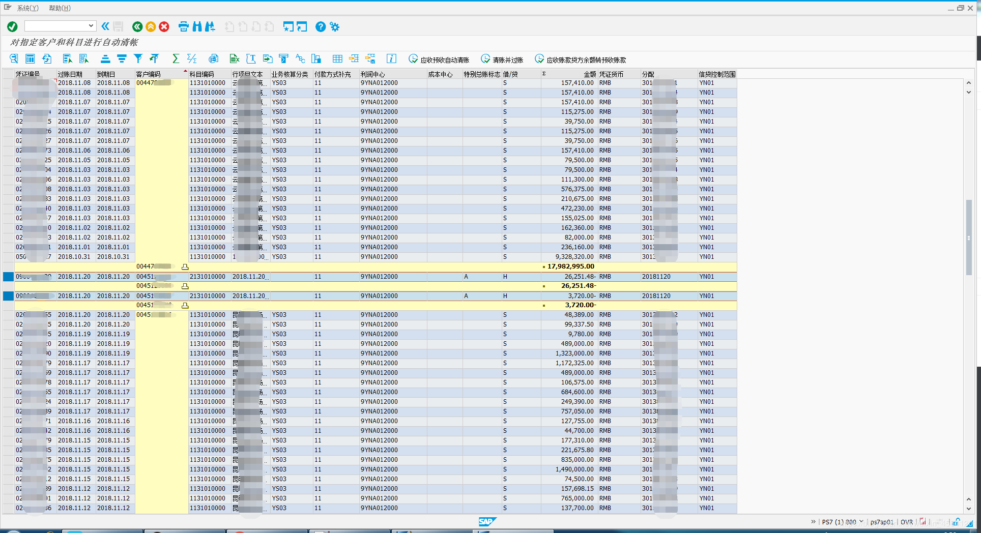The width and height of the screenshot is (981, 533).
Task: Click the Print icon in top toolbar
Action: [x=184, y=26]
